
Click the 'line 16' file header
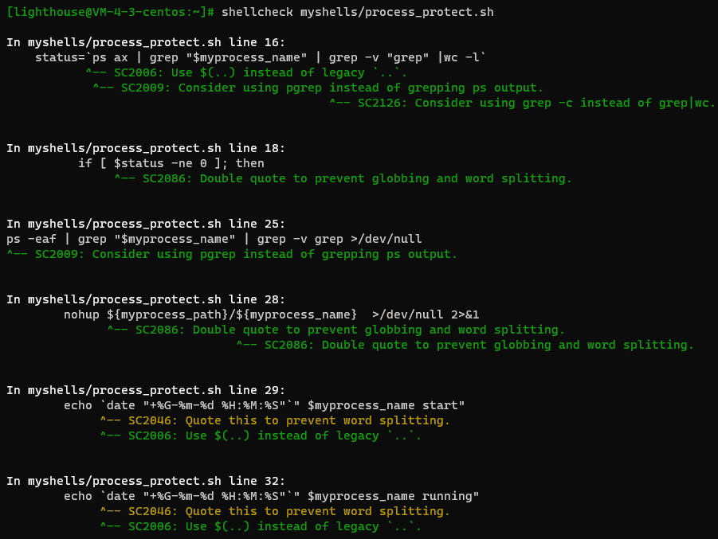click(x=146, y=42)
